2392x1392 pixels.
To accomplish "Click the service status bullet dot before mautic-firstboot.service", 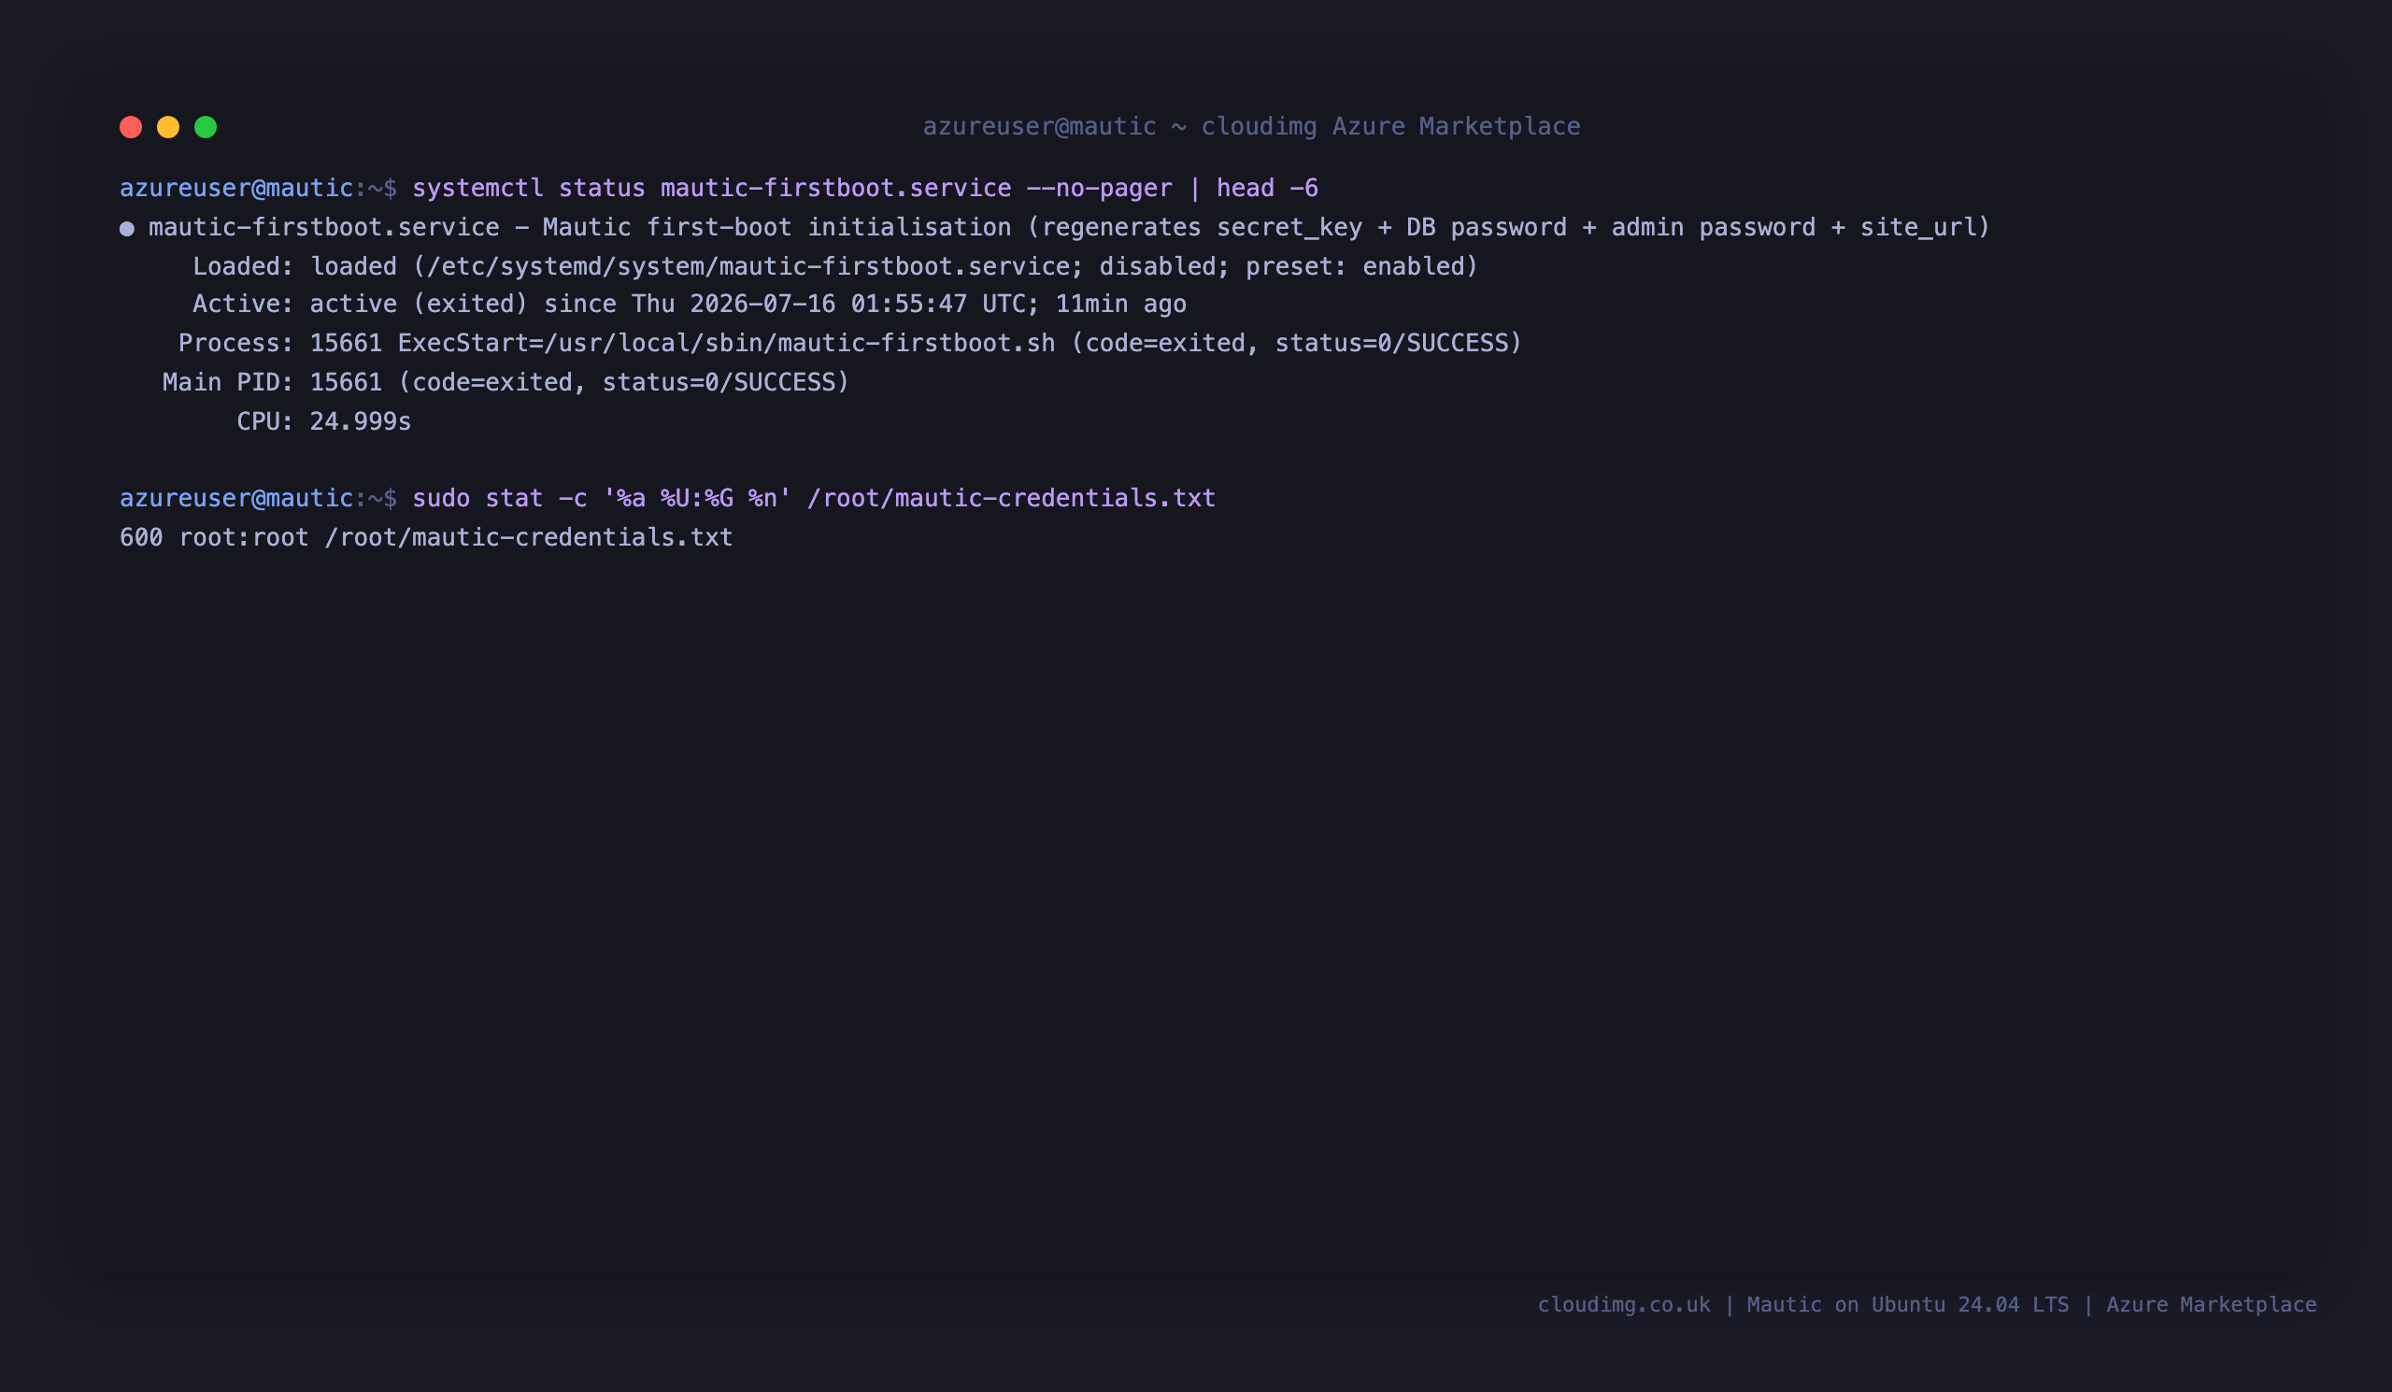I will (126, 229).
